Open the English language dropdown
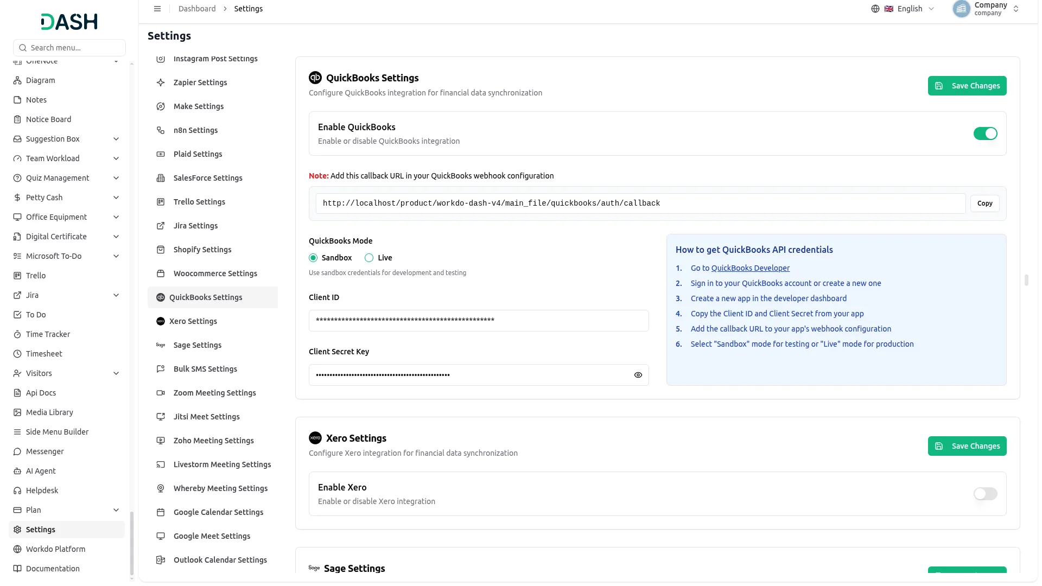 coord(904,9)
